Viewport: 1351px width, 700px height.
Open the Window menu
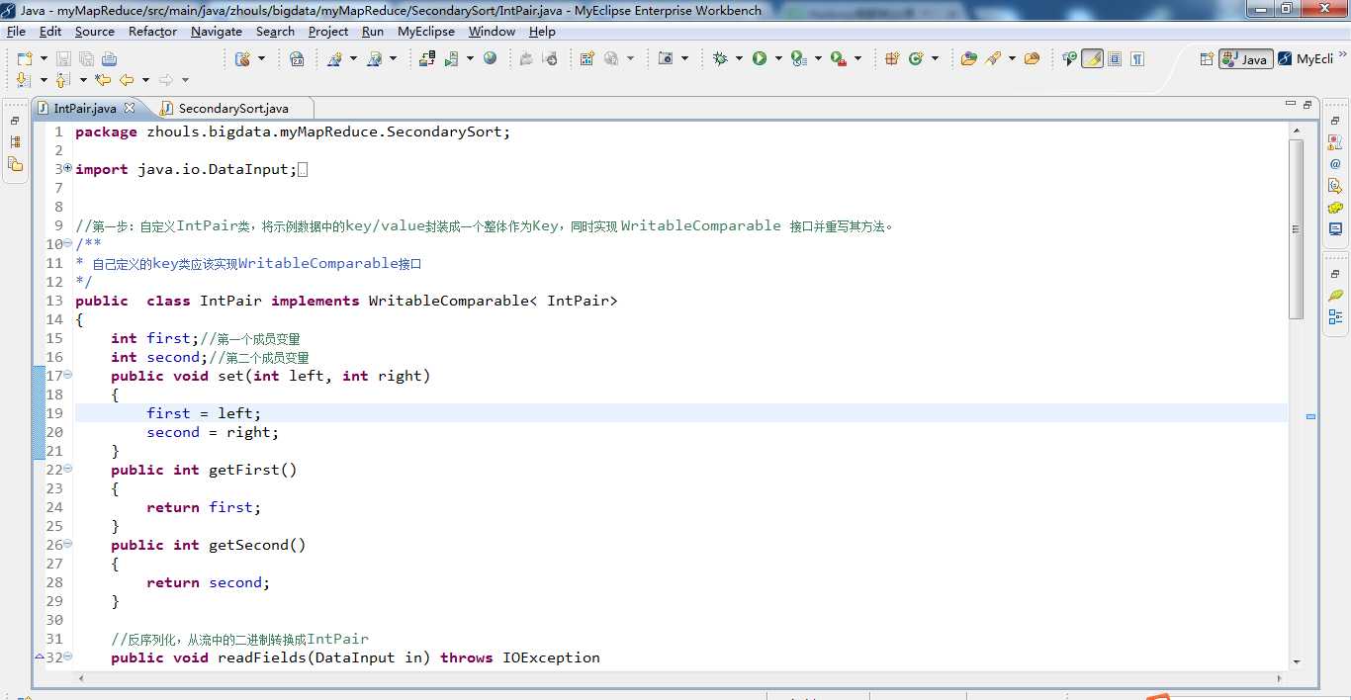tap(492, 32)
